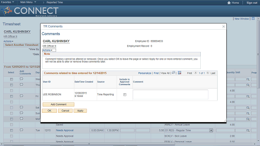This screenshot has height=146, width=260.
Task: Click HR Officer II link in dialog
Action: (x=49, y=46)
